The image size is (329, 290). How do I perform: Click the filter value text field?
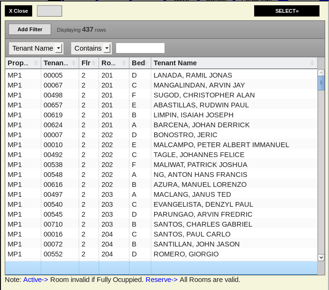(140, 48)
